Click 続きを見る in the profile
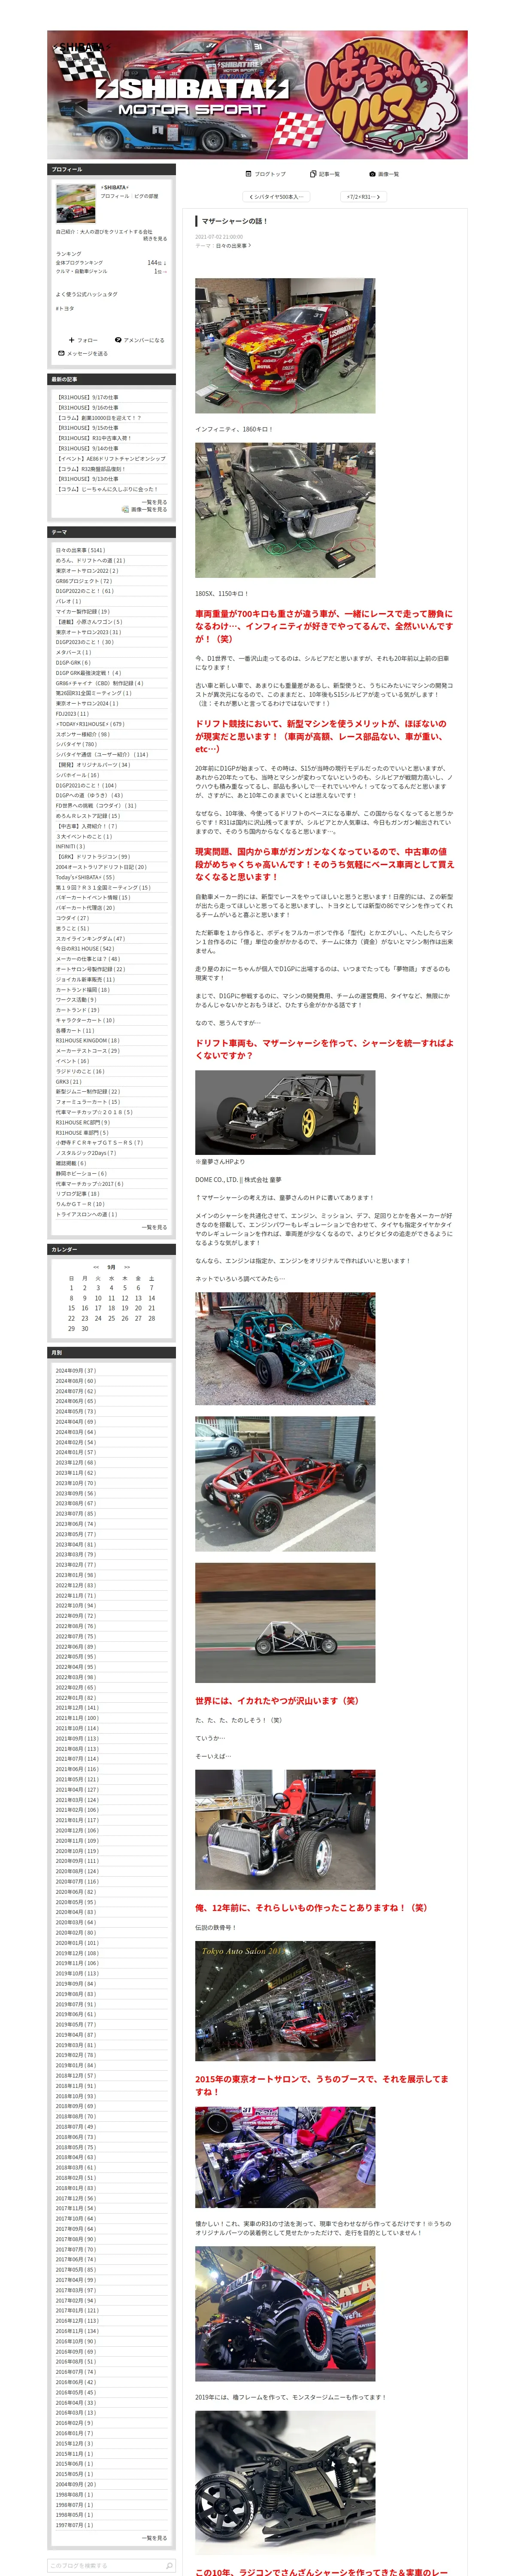This screenshot has width=515, height=2576. 155,239
